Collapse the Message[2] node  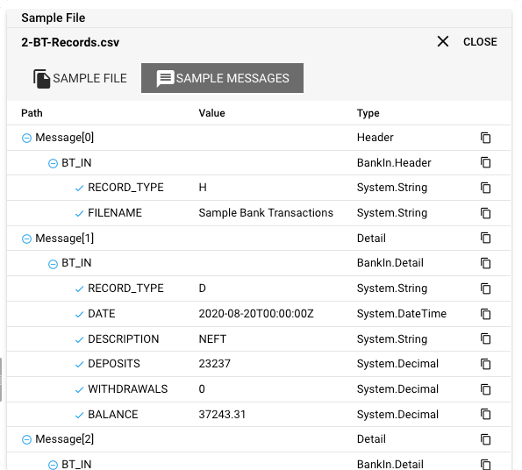click(x=26, y=439)
